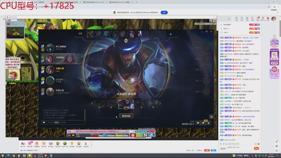The image size is (281, 158).
Task: Pick the second champion in the bench
Action: (98, 34)
